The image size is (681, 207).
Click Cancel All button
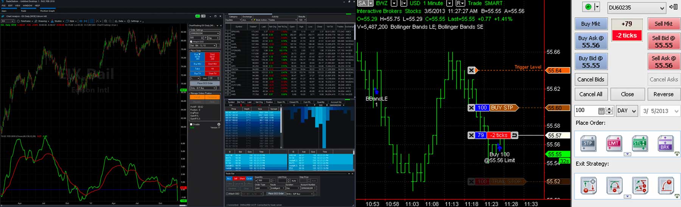(591, 94)
